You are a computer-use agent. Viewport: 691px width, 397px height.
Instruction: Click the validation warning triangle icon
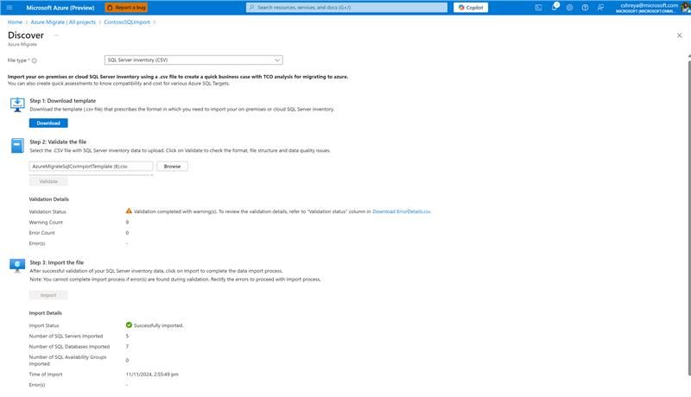129,211
